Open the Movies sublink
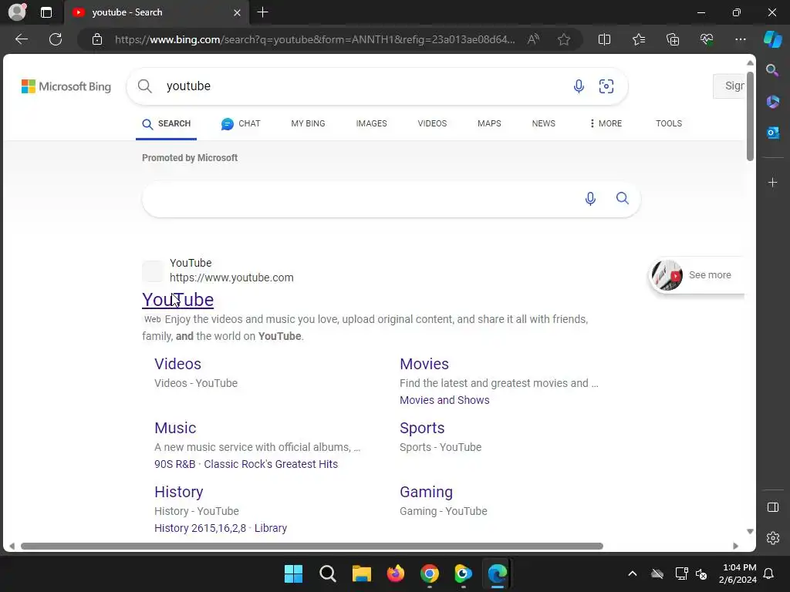 click(x=424, y=364)
